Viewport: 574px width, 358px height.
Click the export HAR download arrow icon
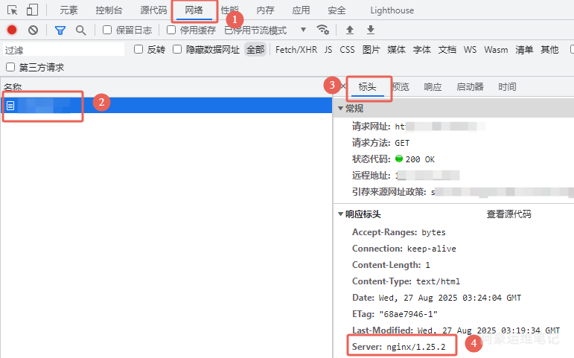371,30
